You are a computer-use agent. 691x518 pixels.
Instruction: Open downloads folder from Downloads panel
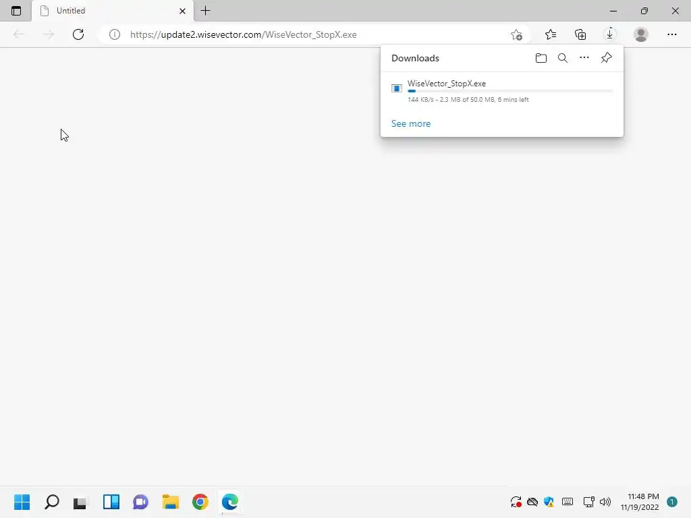point(541,58)
